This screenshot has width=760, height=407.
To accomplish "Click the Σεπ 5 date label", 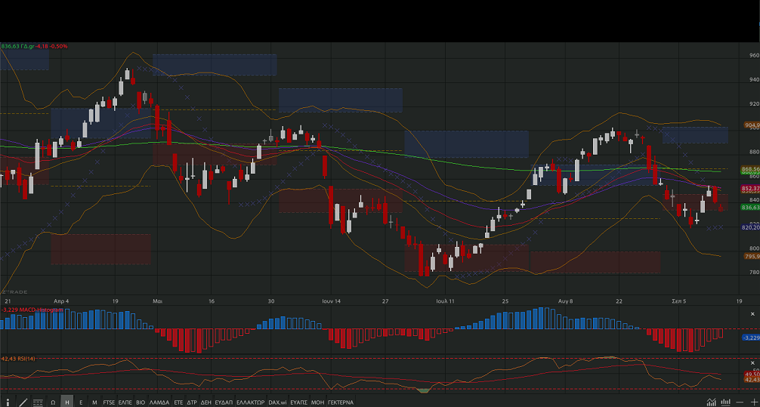I will [x=678, y=301].
